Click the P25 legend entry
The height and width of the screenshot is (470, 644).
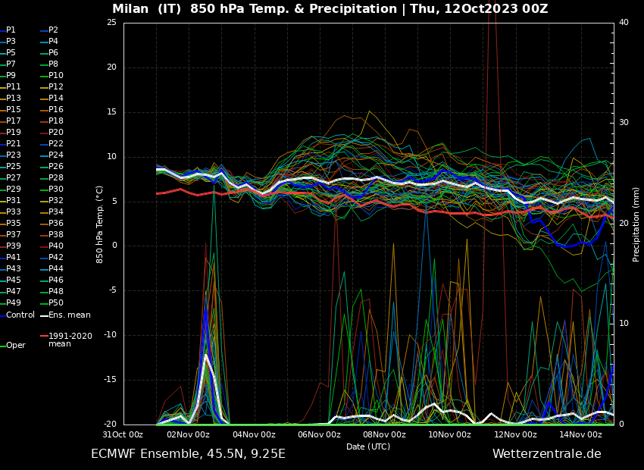(x=14, y=167)
